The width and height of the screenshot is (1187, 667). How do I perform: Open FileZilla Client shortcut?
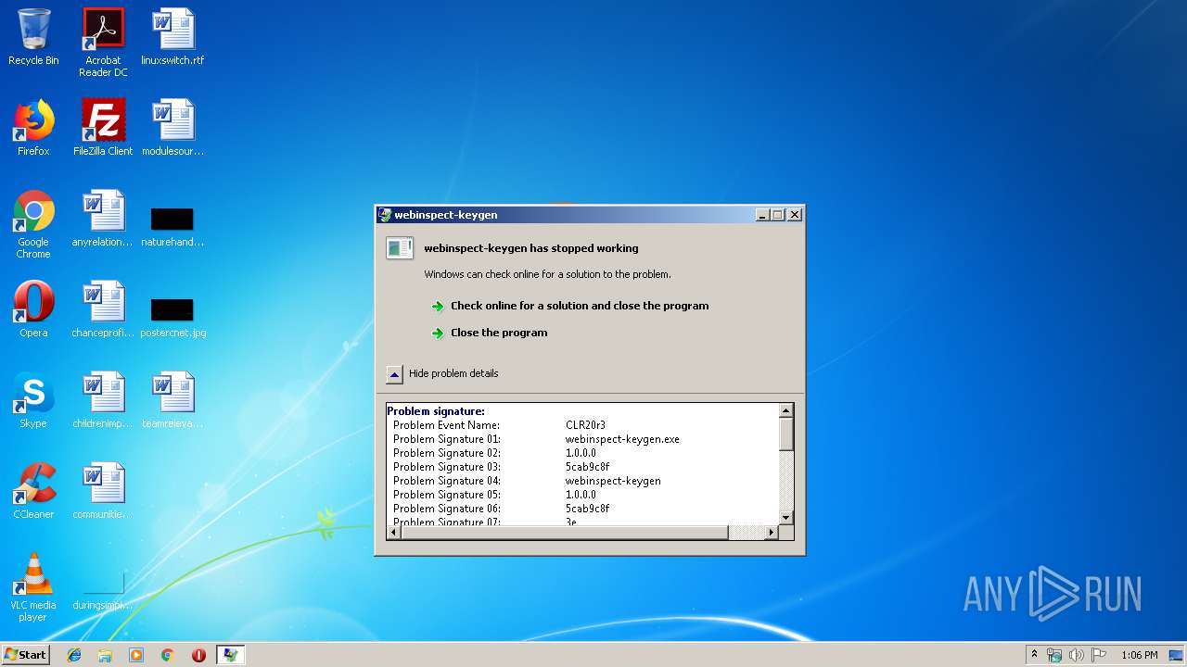coord(103,128)
